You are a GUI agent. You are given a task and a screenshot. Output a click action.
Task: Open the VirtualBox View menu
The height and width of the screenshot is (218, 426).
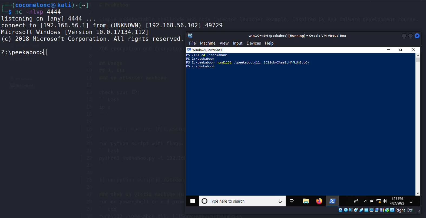coord(224,43)
